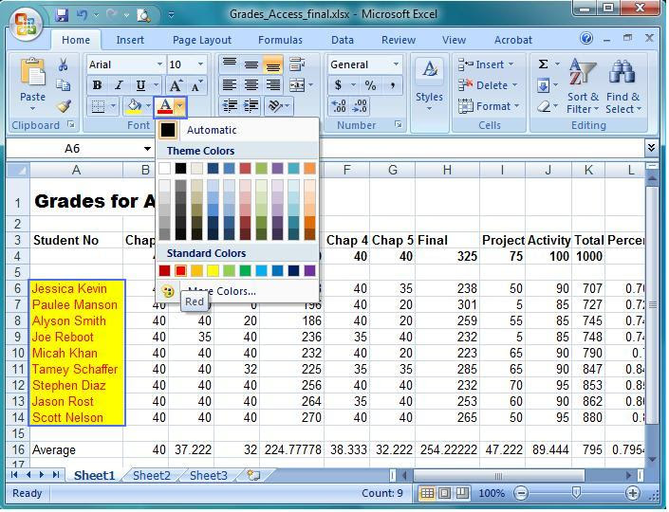The image size is (669, 512).
Task: Pick the Red standard color swatch
Action: click(181, 270)
